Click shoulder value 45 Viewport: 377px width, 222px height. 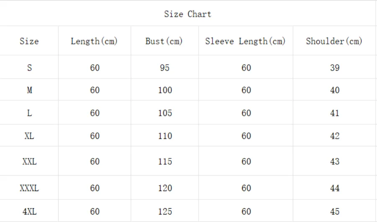pyautogui.click(x=334, y=211)
